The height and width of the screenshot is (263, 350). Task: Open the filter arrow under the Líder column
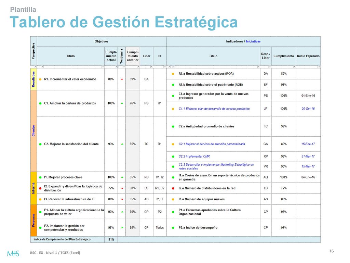[x=152, y=67]
